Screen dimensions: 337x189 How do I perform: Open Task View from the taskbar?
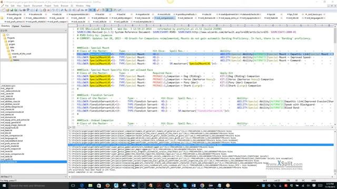coord(73,185)
